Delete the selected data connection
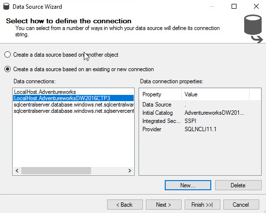The image size is (266, 213). (x=238, y=185)
